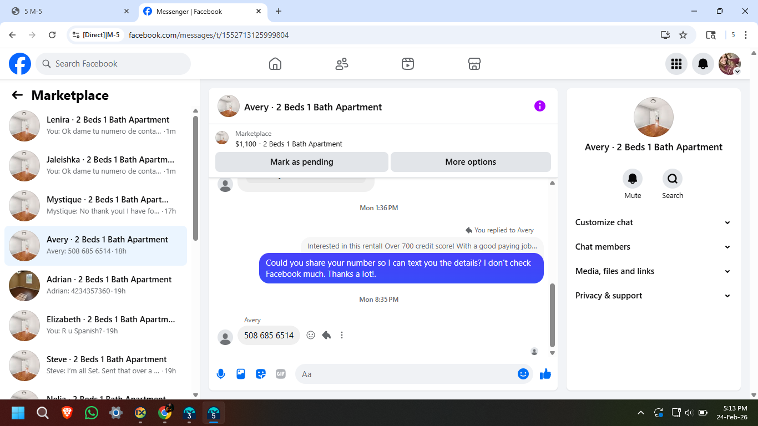
Task: Open the Friends icon in top navigation
Action: point(342,64)
